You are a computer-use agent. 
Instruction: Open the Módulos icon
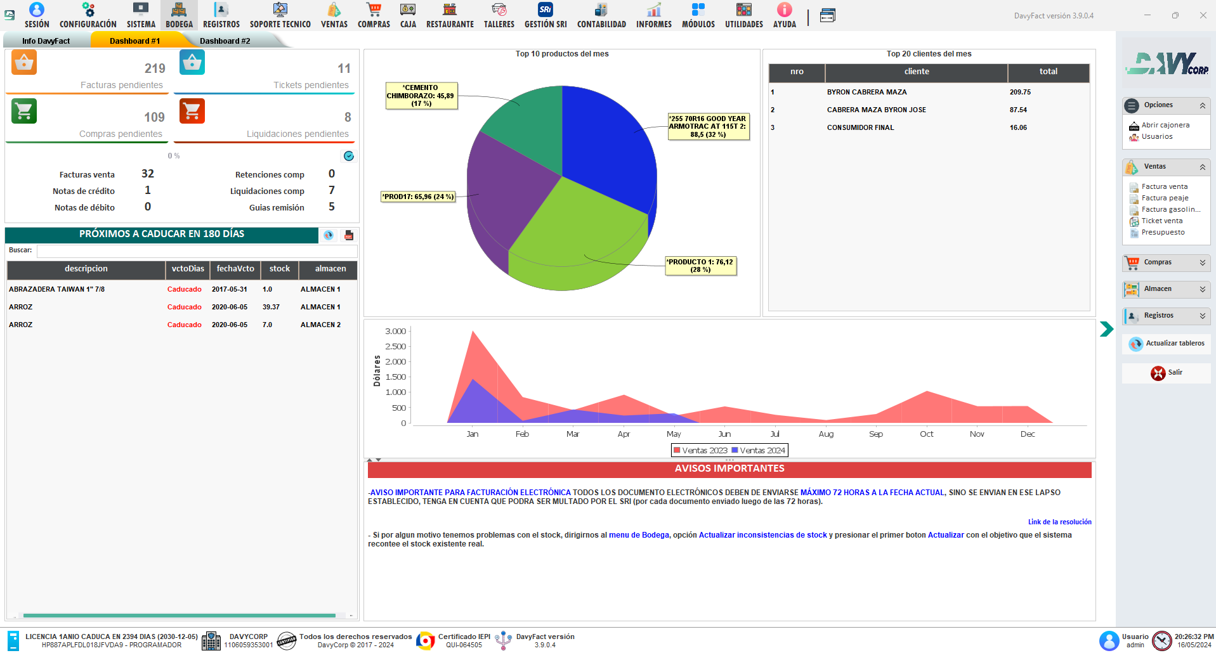pos(698,10)
